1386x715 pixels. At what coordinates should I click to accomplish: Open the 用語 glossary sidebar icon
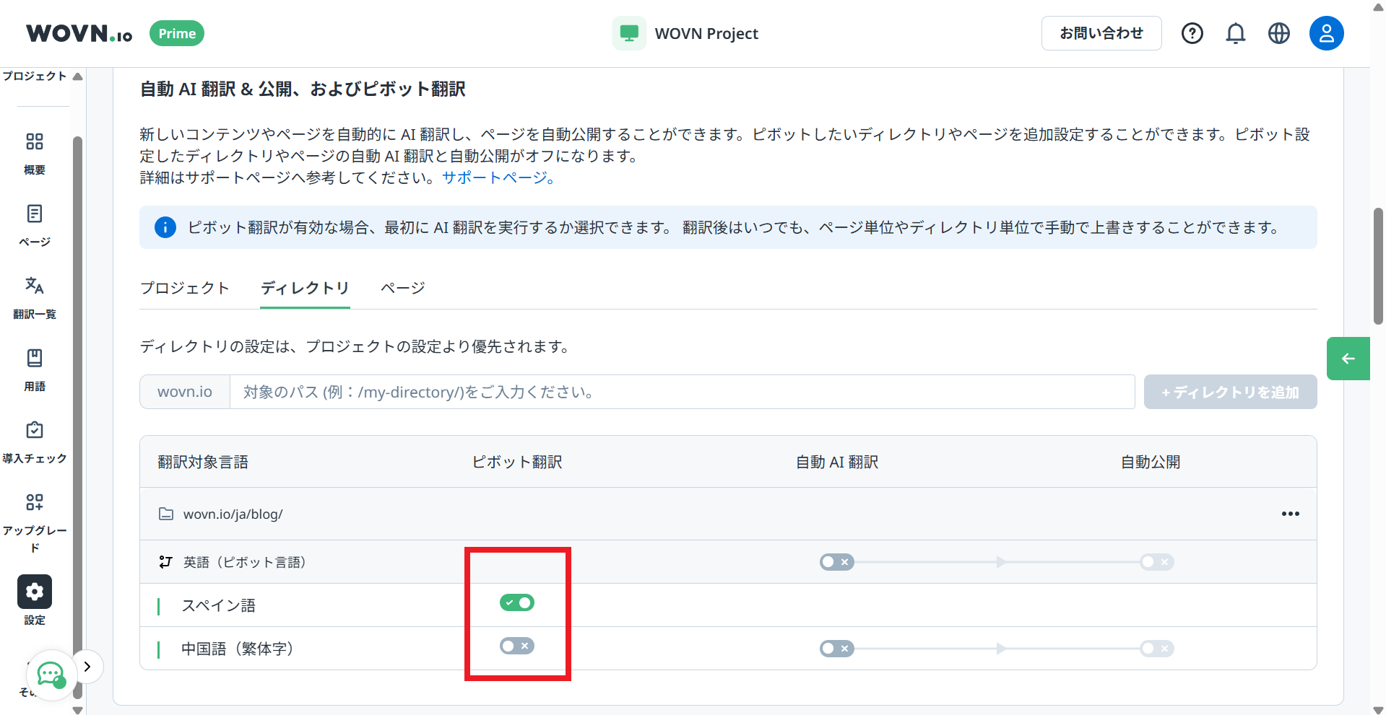[x=34, y=359]
